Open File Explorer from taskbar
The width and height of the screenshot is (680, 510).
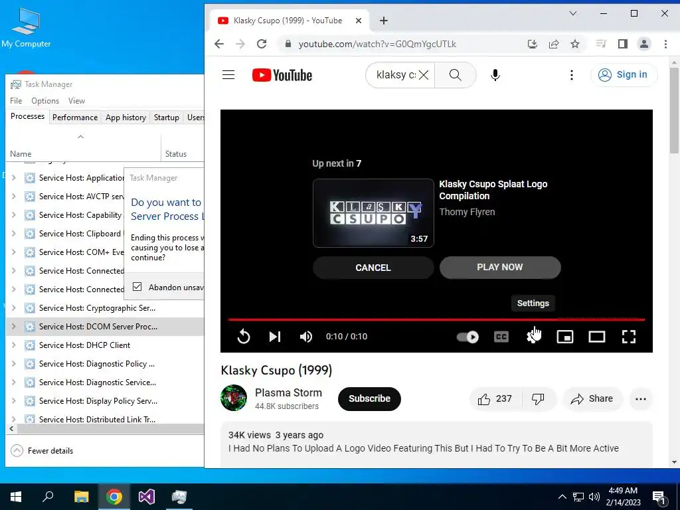coord(81,497)
